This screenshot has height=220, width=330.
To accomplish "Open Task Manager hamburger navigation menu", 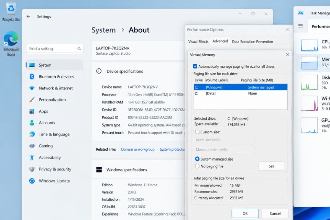I will [x=300, y=26].
